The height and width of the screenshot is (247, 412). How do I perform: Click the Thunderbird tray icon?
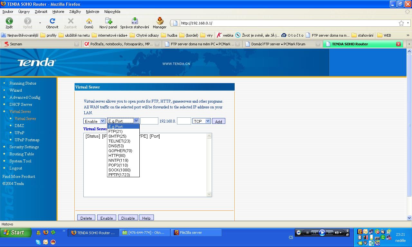coord(383,231)
